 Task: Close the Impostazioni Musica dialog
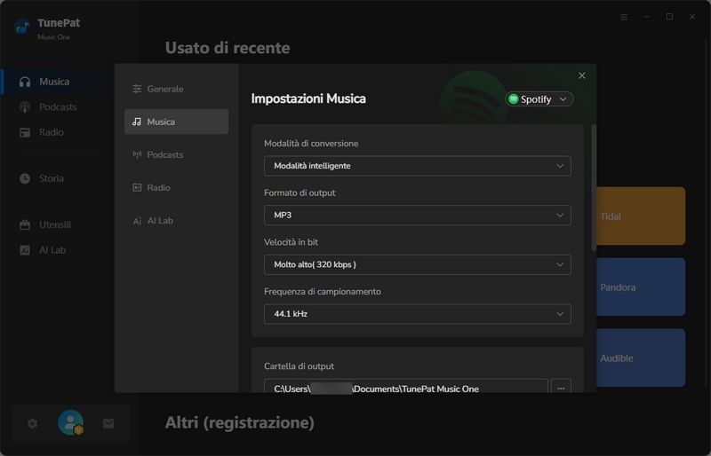coord(582,75)
